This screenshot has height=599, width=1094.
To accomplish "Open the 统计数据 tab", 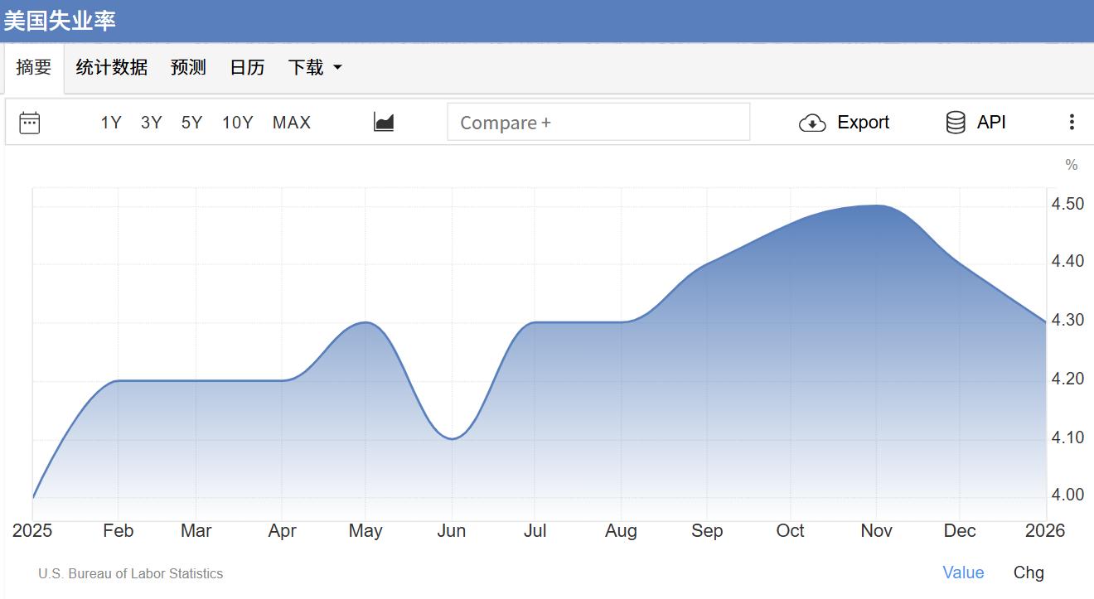I will click(112, 68).
